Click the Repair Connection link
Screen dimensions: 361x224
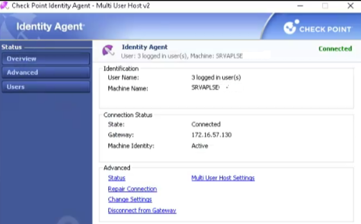point(132,189)
